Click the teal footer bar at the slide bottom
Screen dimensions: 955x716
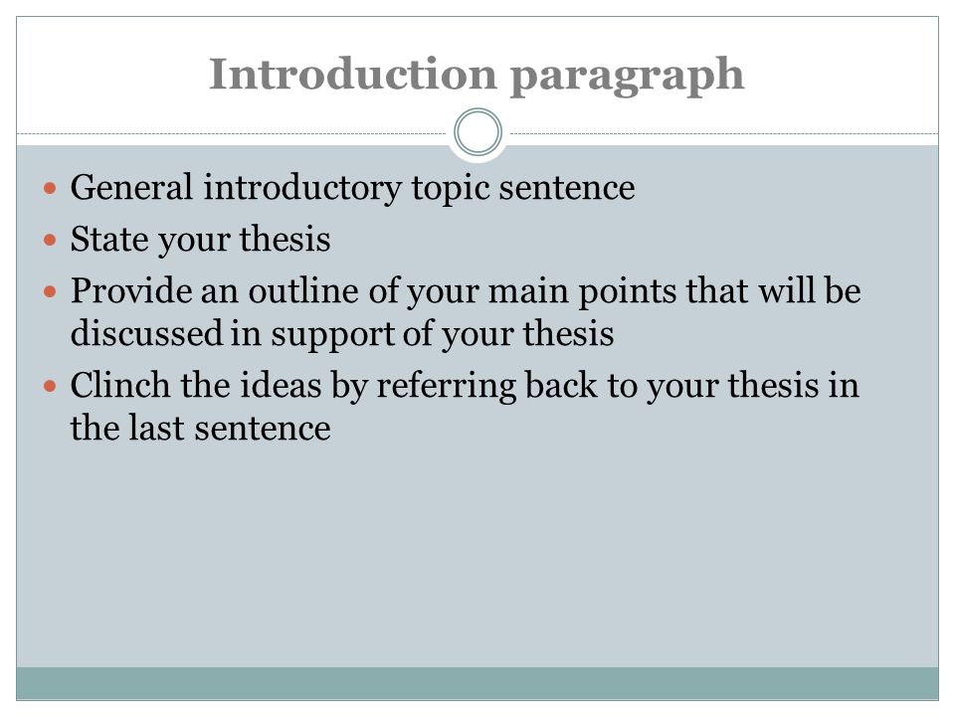pyautogui.click(x=477, y=683)
